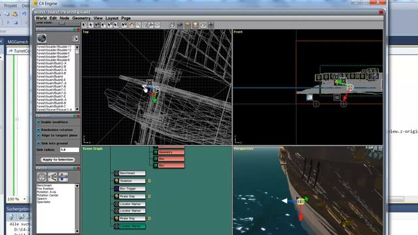Click the Apply to Selection button

point(58,159)
